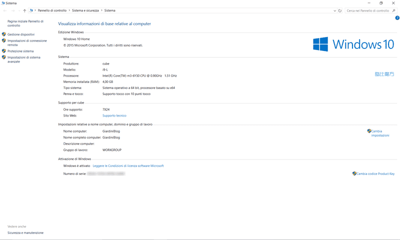Image resolution: width=400 pixels, height=240 pixels.
Task: Select support hours value '7X24'
Action: (x=106, y=109)
